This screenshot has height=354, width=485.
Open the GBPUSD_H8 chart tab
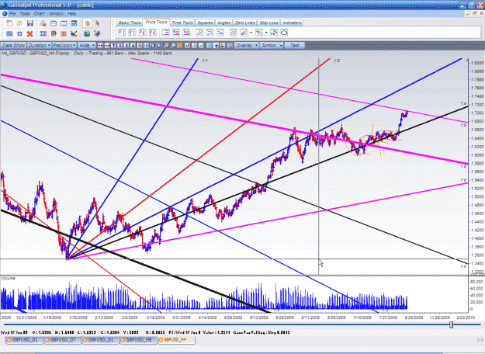pyautogui.click(x=139, y=340)
